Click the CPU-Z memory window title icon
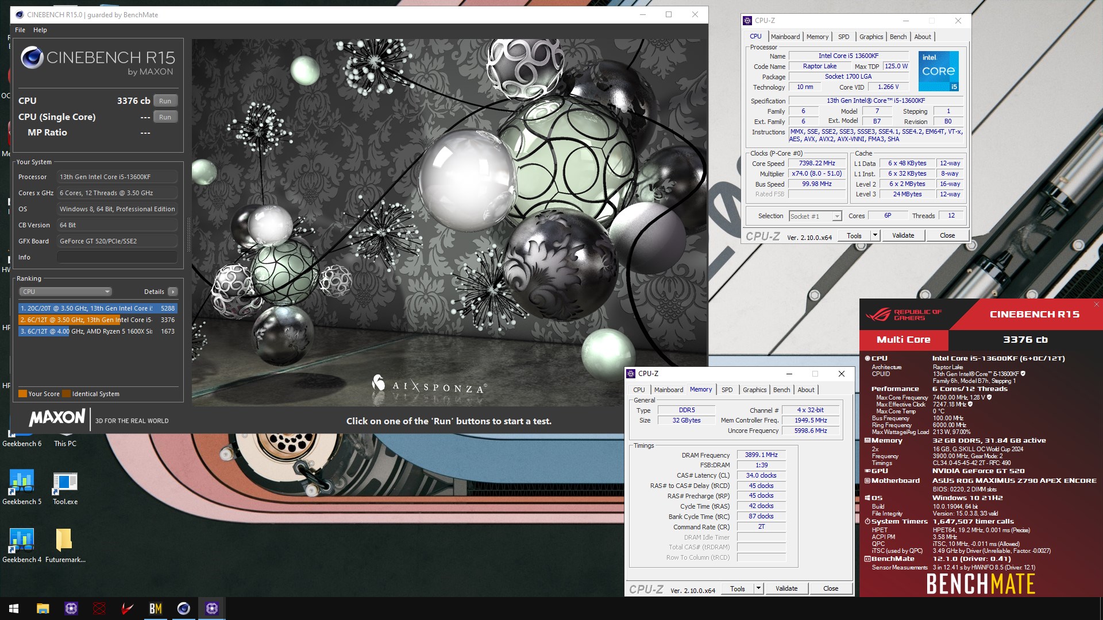This screenshot has width=1103, height=620. tap(631, 374)
